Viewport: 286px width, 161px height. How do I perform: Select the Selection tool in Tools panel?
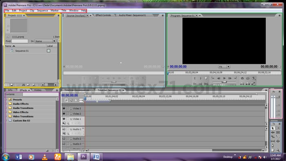[x=273, y=128]
